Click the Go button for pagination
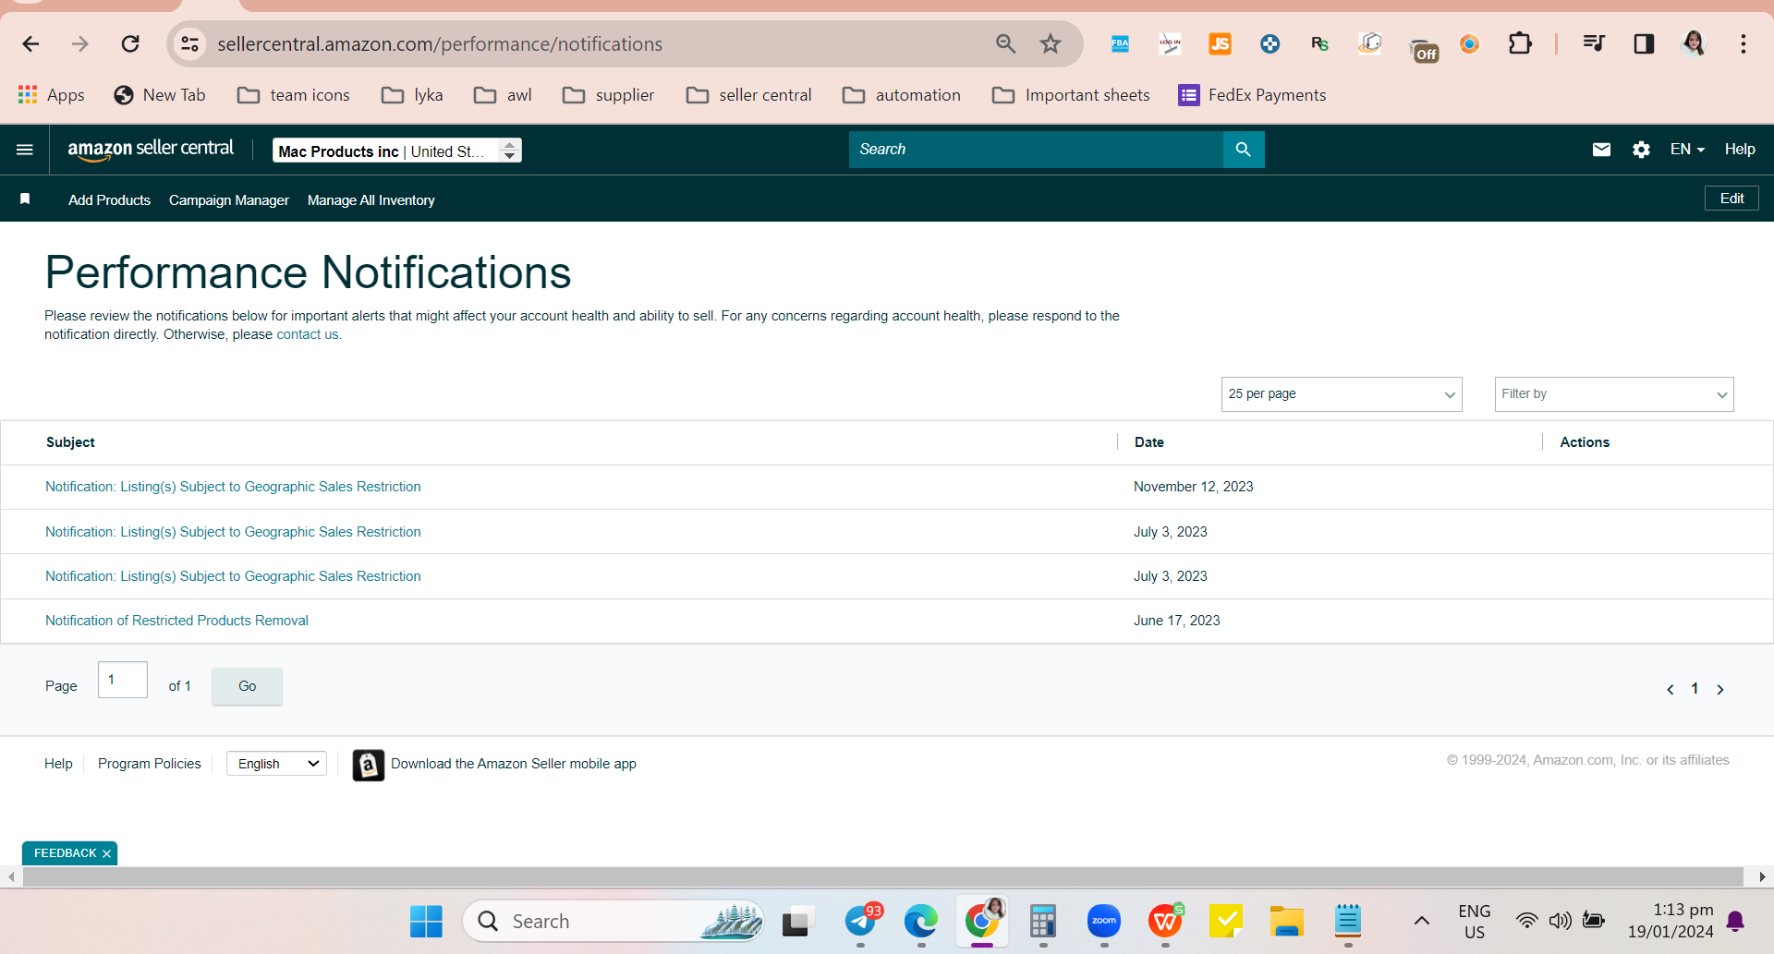 point(247,686)
